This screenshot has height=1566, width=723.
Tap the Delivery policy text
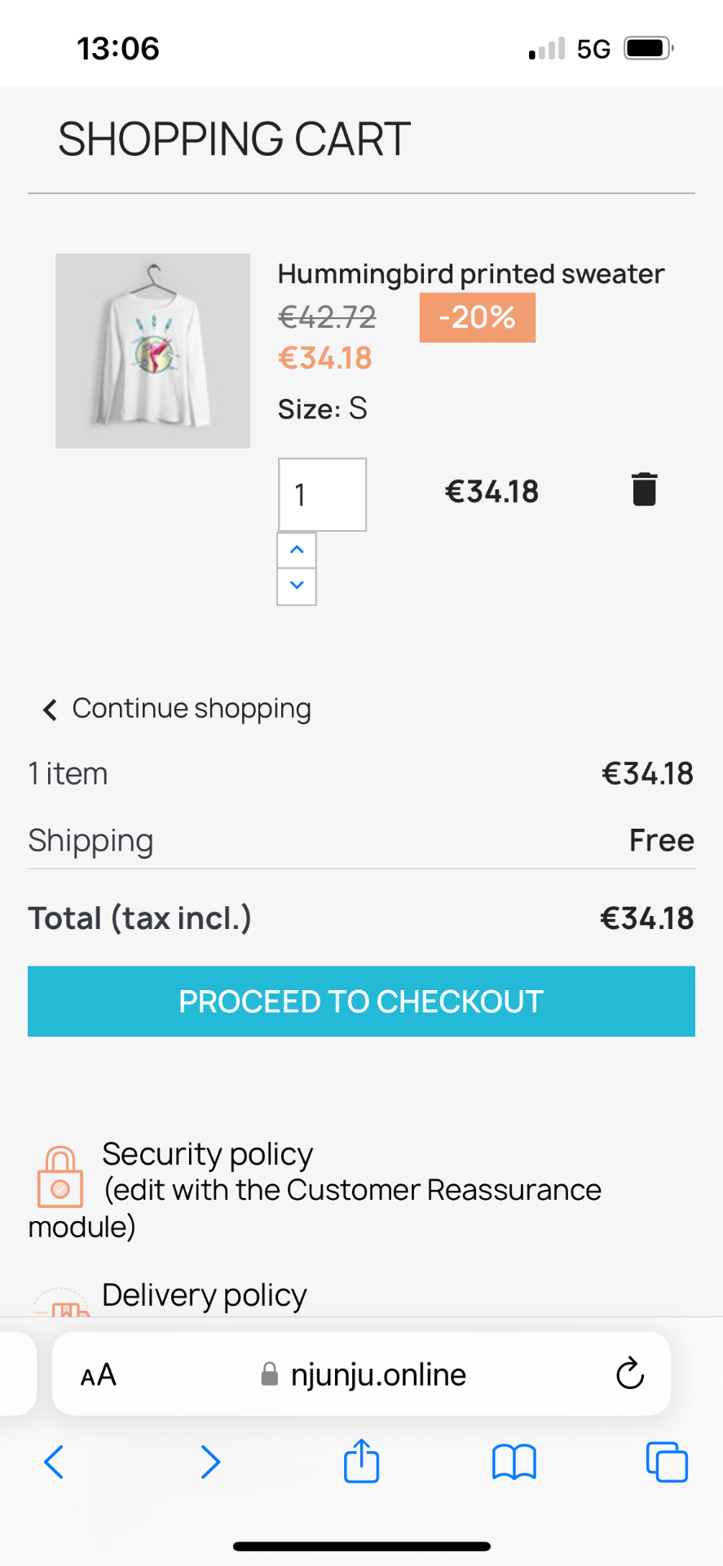point(204,1295)
